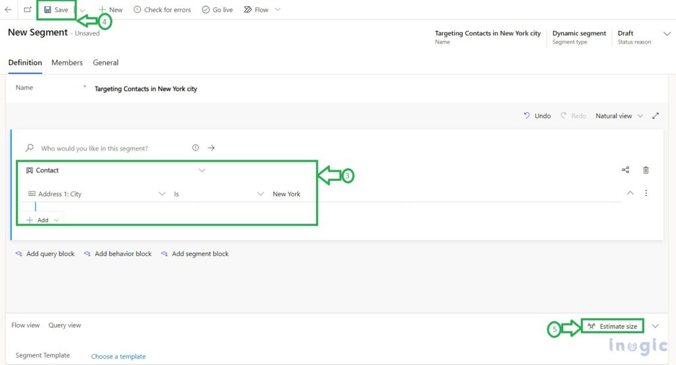Screen dimensions: 676x365
Task: Switch to the Members tab
Action: coord(67,63)
